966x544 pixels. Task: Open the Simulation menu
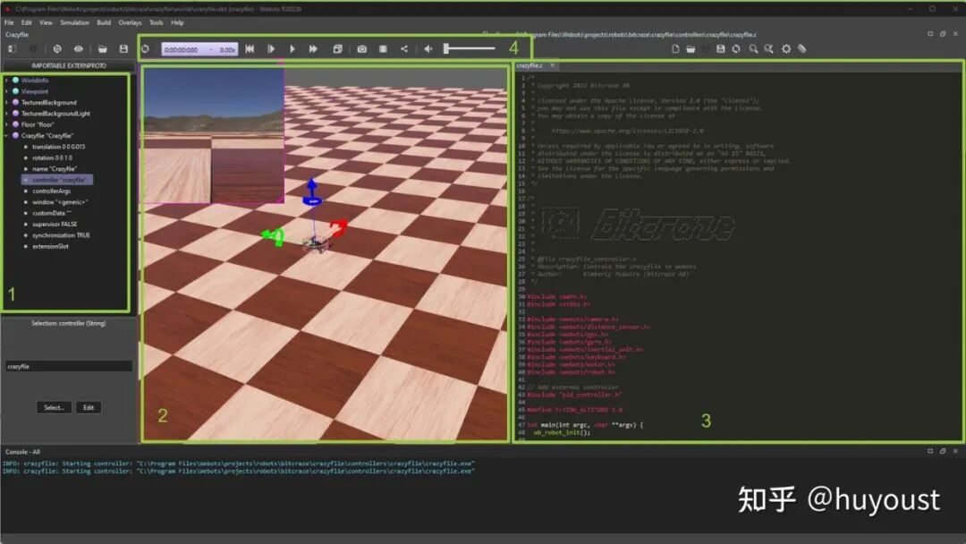[74, 22]
